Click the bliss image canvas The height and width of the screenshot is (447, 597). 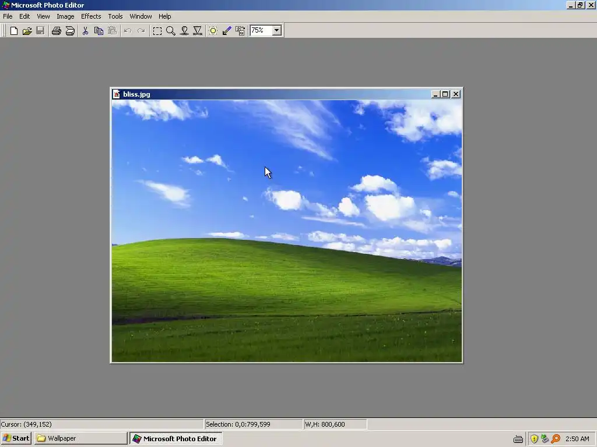pos(287,230)
